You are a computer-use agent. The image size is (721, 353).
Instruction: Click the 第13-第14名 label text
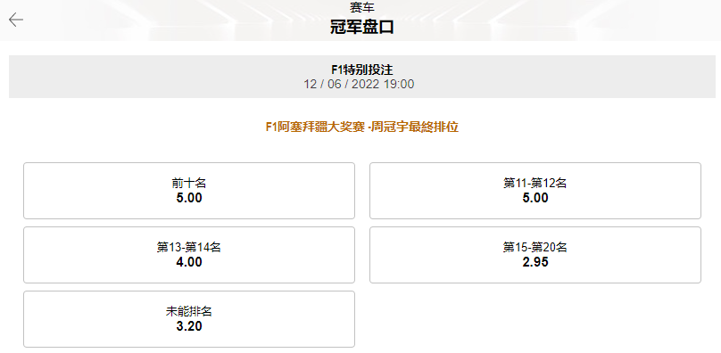tap(189, 247)
